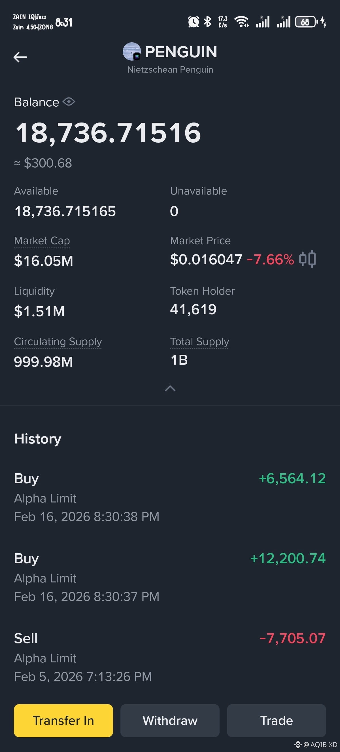The width and height of the screenshot is (340, 752).
Task: Open the Buy +6,564.12 history entry
Action: [170, 497]
